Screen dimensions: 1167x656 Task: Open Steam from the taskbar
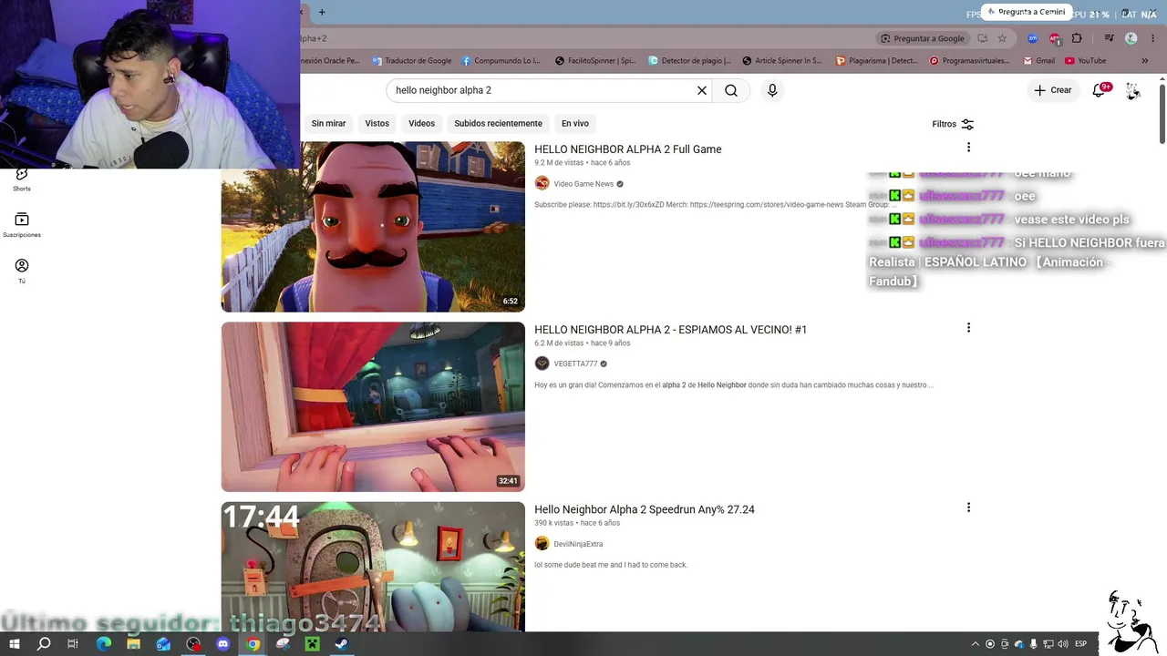click(341, 644)
